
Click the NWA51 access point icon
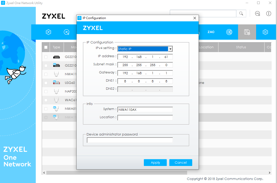56,109
